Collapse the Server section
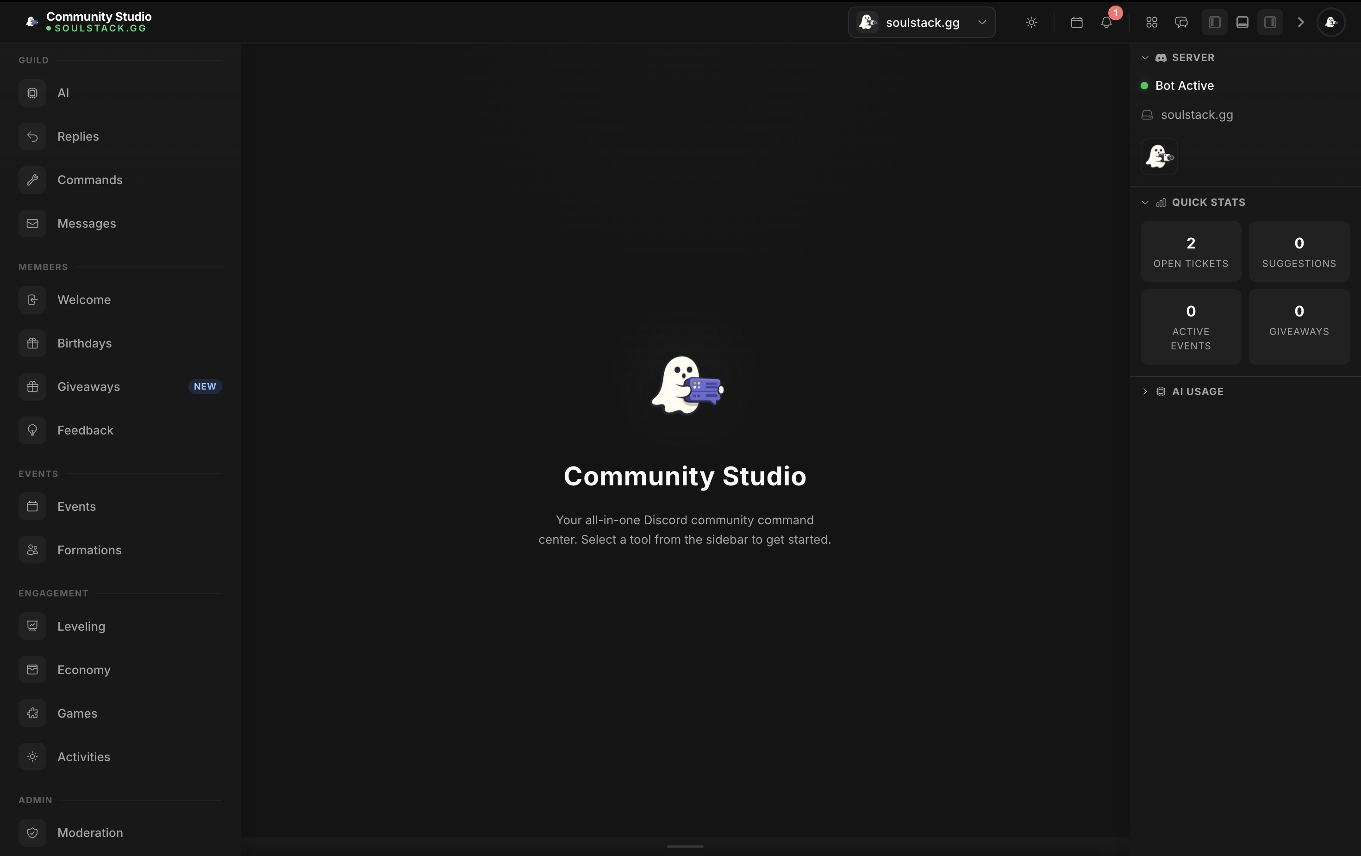This screenshot has height=856, width=1361. click(x=1145, y=58)
